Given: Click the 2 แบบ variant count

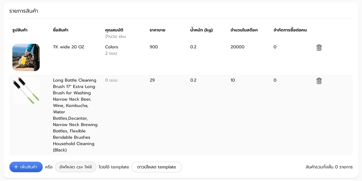Looking at the screenshot, I should click(x=111, y=53).
